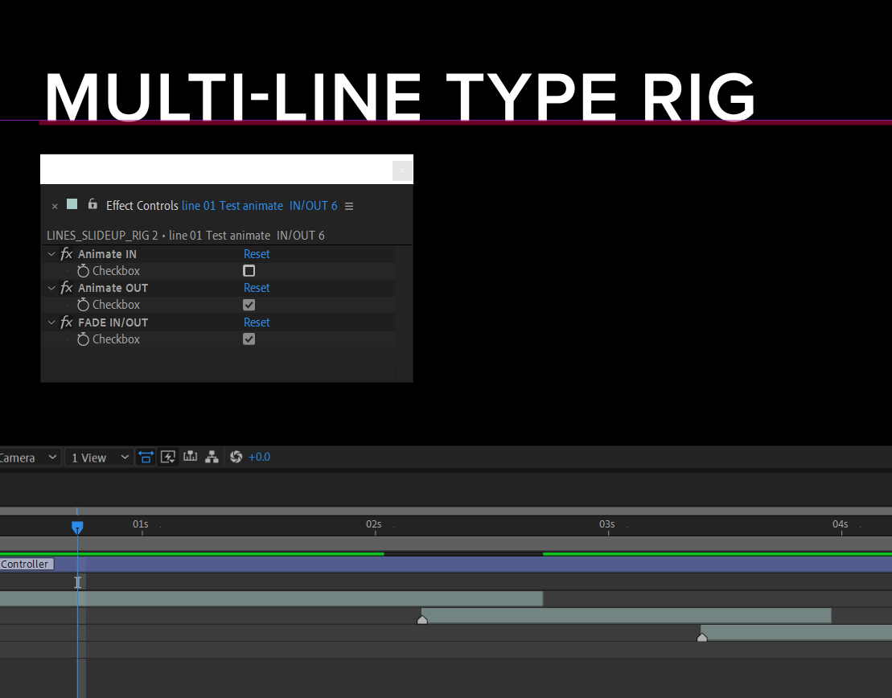Uncheck the Animate OUT checkbox
The width and height of the screenshot is (892, 698).
click(249, 305)
